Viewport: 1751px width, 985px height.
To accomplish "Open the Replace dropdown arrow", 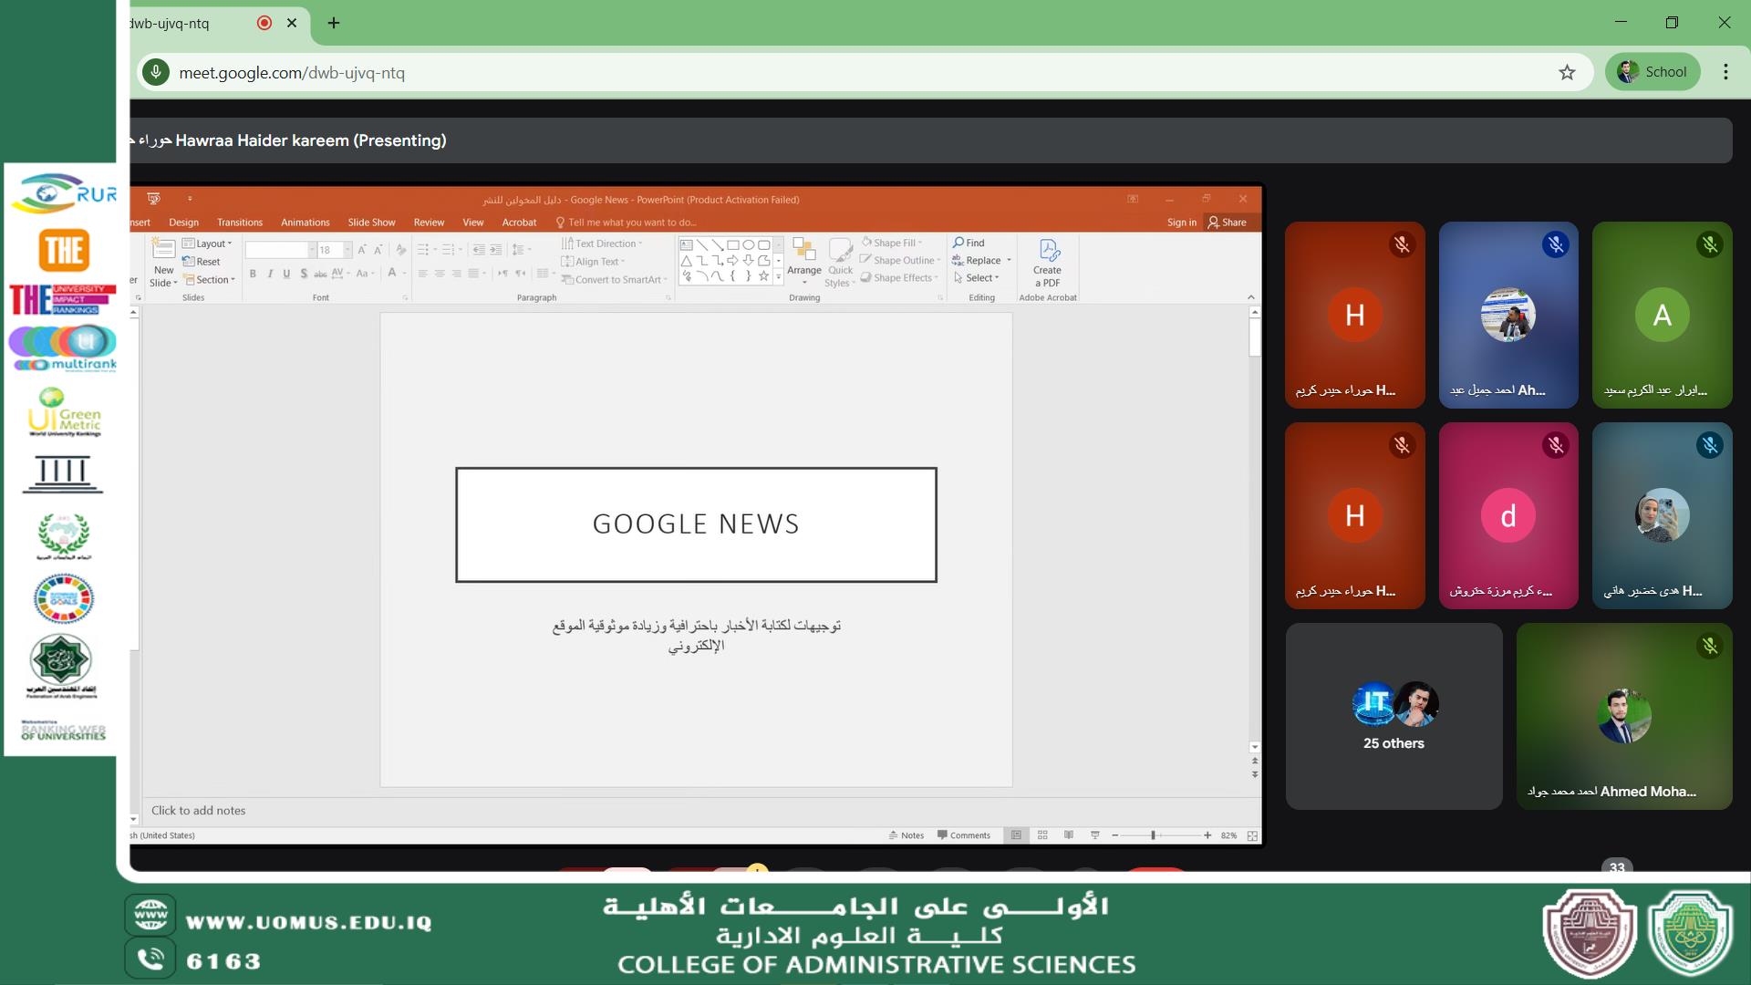I will click(x=1009, y=261).
